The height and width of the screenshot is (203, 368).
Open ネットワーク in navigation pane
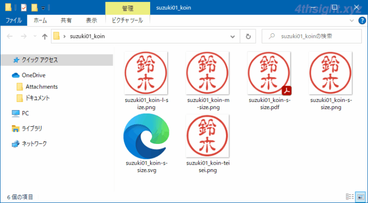(x=34, y=144)
